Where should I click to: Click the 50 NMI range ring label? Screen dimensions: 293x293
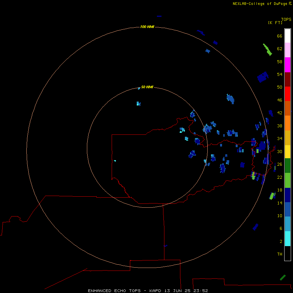click(x=147, y=87)
